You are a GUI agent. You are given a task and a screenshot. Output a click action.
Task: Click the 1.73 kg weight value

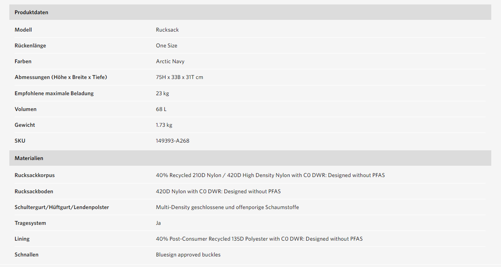pyautogui.click(x=164, y=125)
